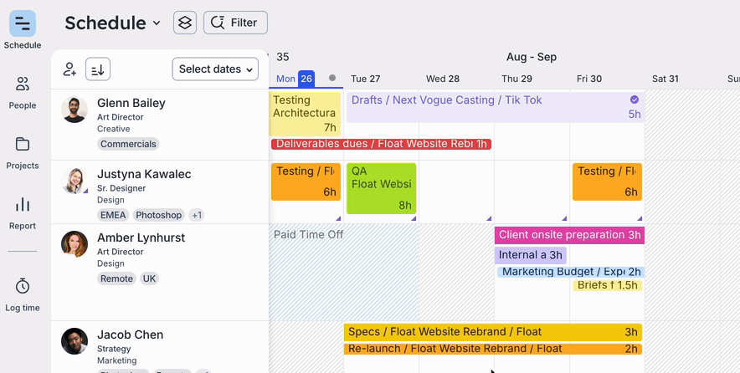The width and height of the screenshot is (740, 373).
Task: Toggle completed check on Drafts task
Action: pos(635,100)
